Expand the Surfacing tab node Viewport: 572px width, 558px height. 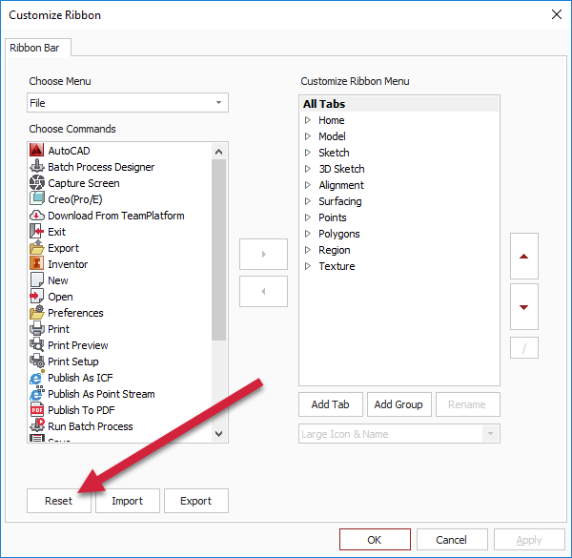pyautogui.click(x=308, y=201)
